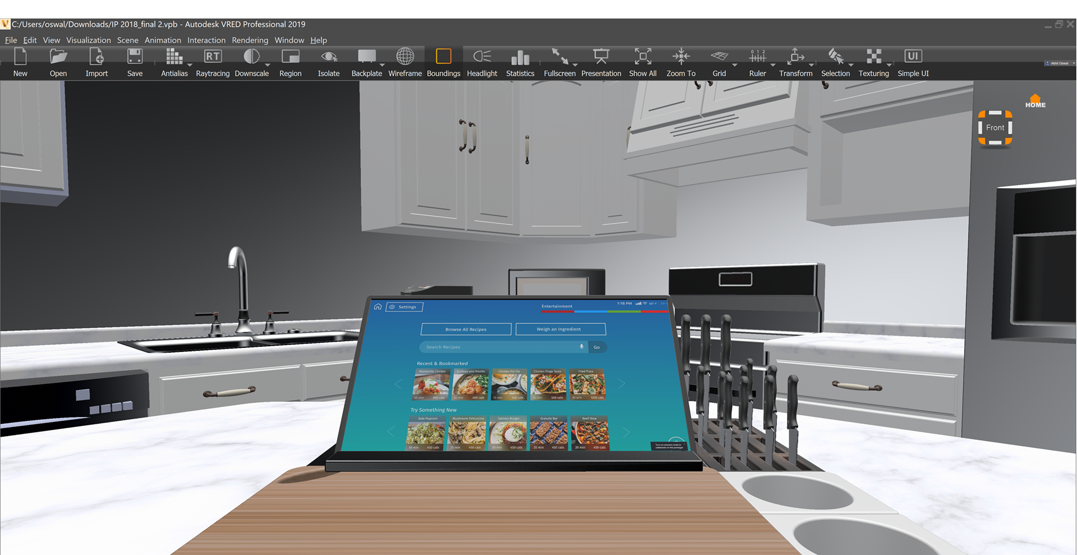Click the Browse All Recipes button
The height and width of the screenshot is (555, 1077).
pyautogui.click(x=466, y=329)
